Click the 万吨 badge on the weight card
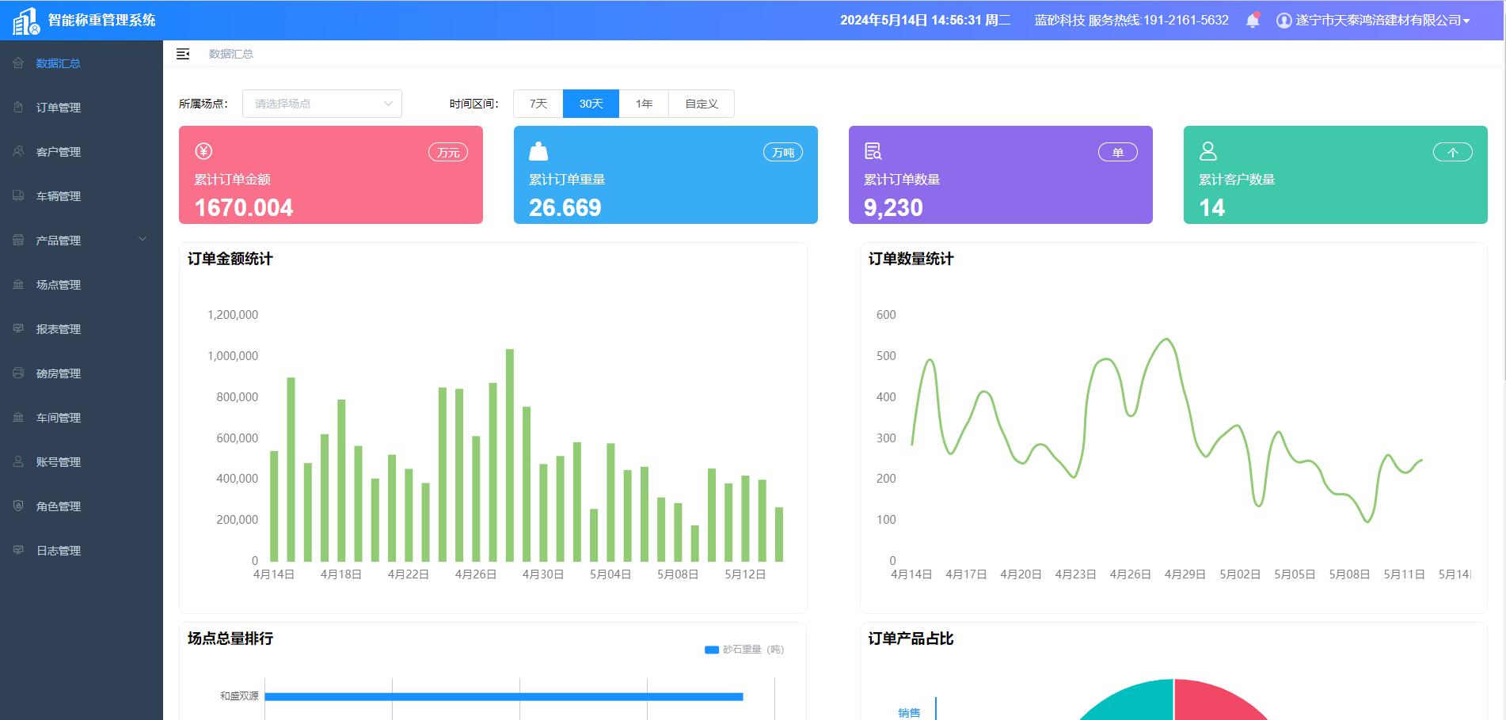 click(783, 152)
